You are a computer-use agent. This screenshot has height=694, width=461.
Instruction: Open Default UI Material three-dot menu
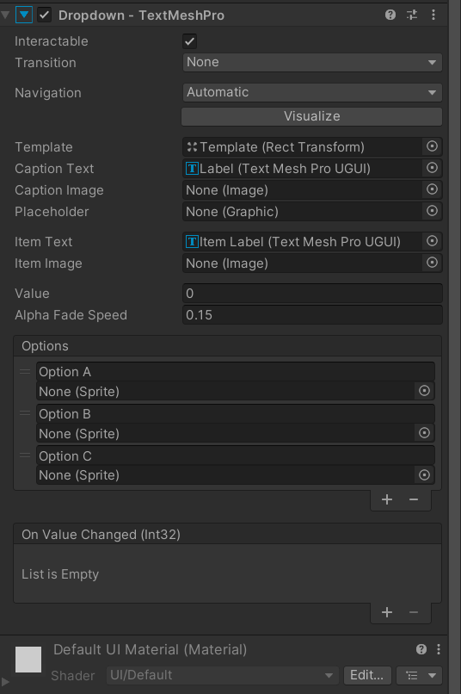click(439, 649)
